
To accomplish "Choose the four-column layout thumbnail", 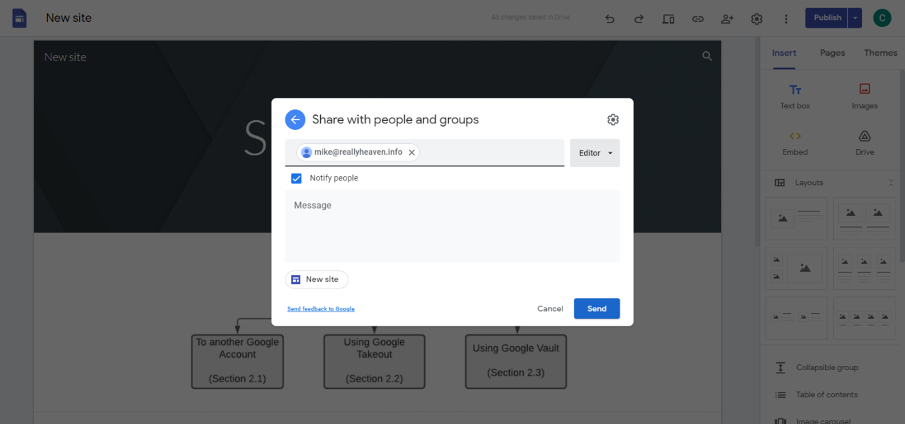I will click(864, 318).
